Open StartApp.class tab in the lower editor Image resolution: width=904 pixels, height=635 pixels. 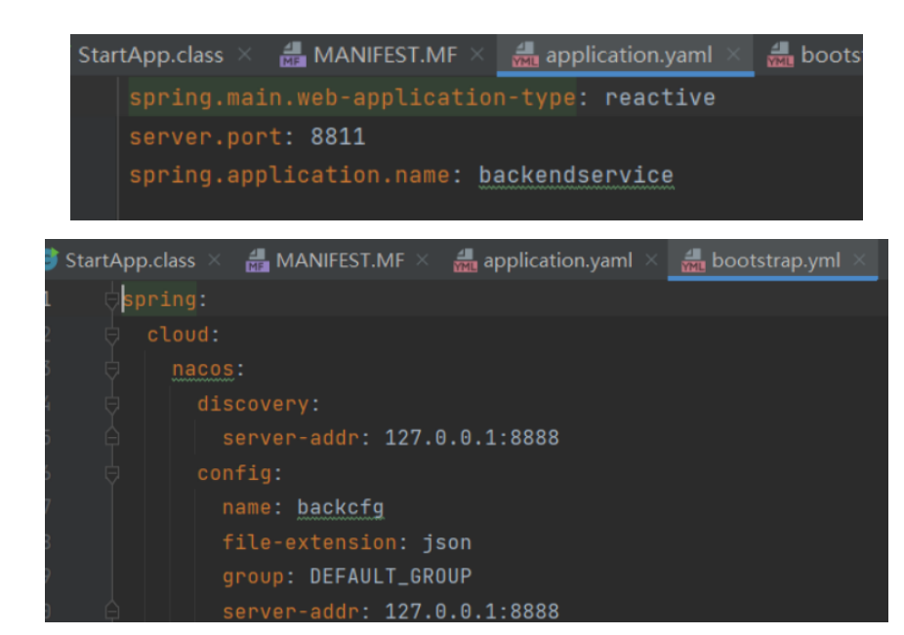coord(130,260)
